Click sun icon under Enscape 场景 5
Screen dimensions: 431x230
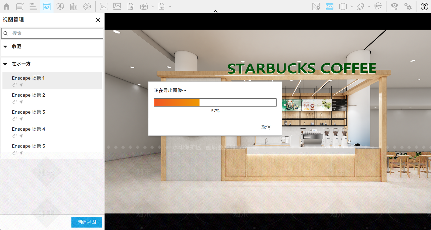(x=21, y=153)
